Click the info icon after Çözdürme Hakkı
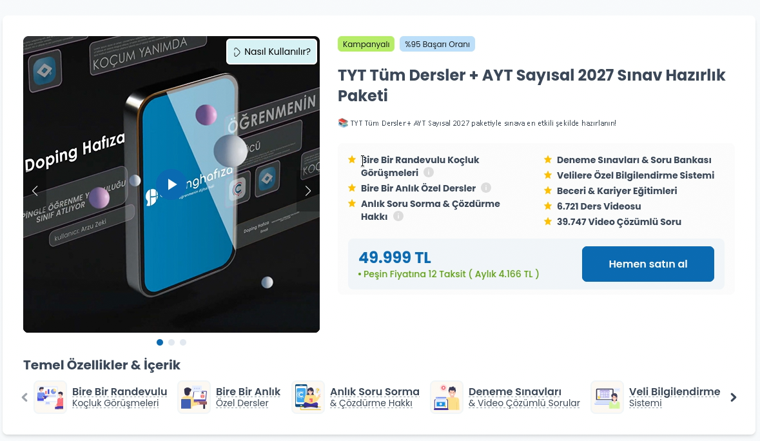This screenshot has height=441, width=760. [398, 216]
